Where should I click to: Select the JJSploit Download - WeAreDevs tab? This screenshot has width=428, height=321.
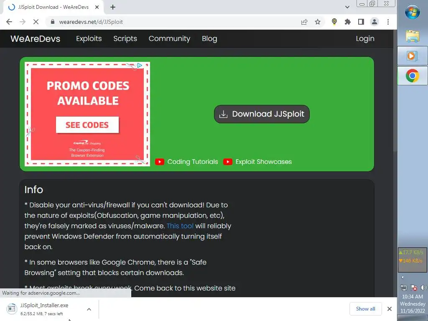point(53,8)
